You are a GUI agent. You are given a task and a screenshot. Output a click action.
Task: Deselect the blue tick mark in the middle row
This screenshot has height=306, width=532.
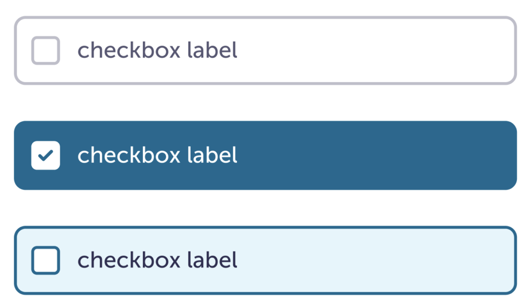tap(46, 155)
